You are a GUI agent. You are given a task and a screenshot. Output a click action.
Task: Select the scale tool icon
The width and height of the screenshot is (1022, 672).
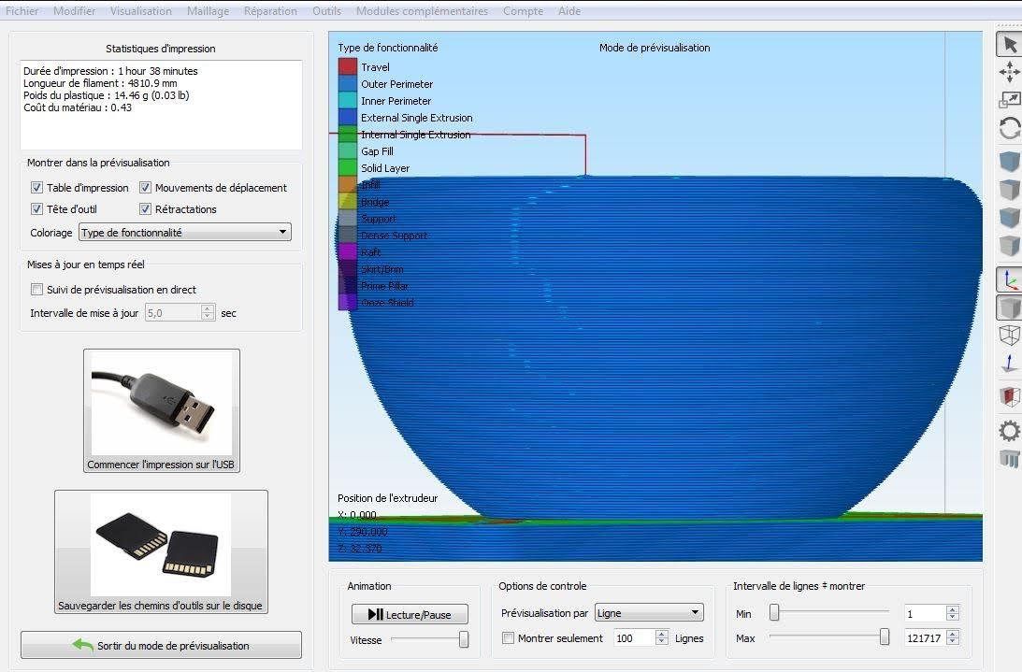click(x=1009, y=100)
